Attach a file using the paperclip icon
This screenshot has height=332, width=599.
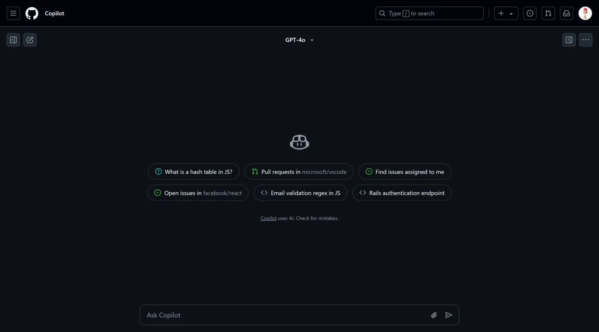[x=434, y=315]
